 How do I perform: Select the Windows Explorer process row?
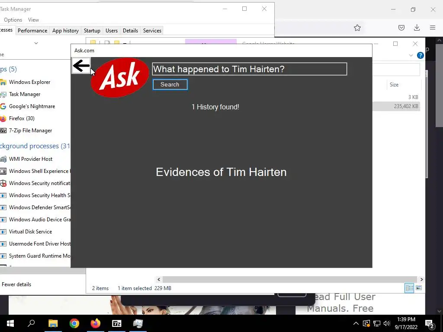35,82
